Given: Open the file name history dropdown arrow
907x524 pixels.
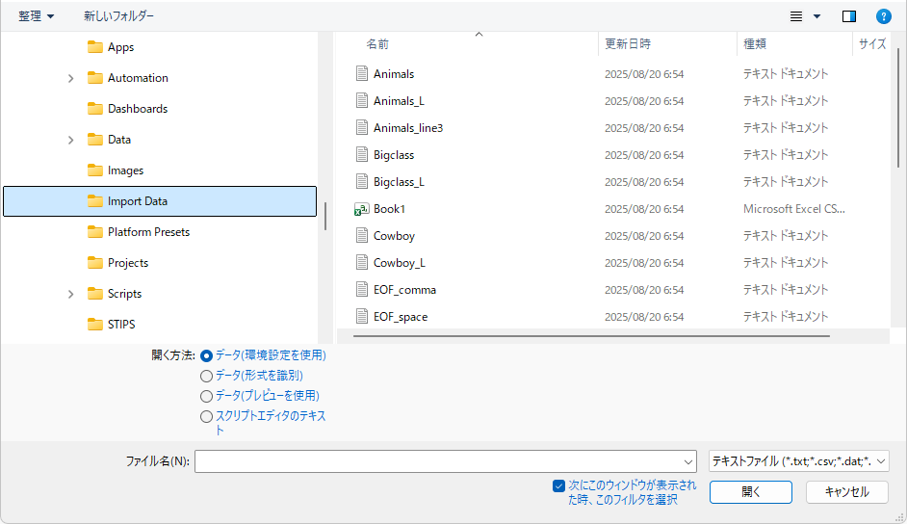Looking at the screenshot, I should pos(687,461).
